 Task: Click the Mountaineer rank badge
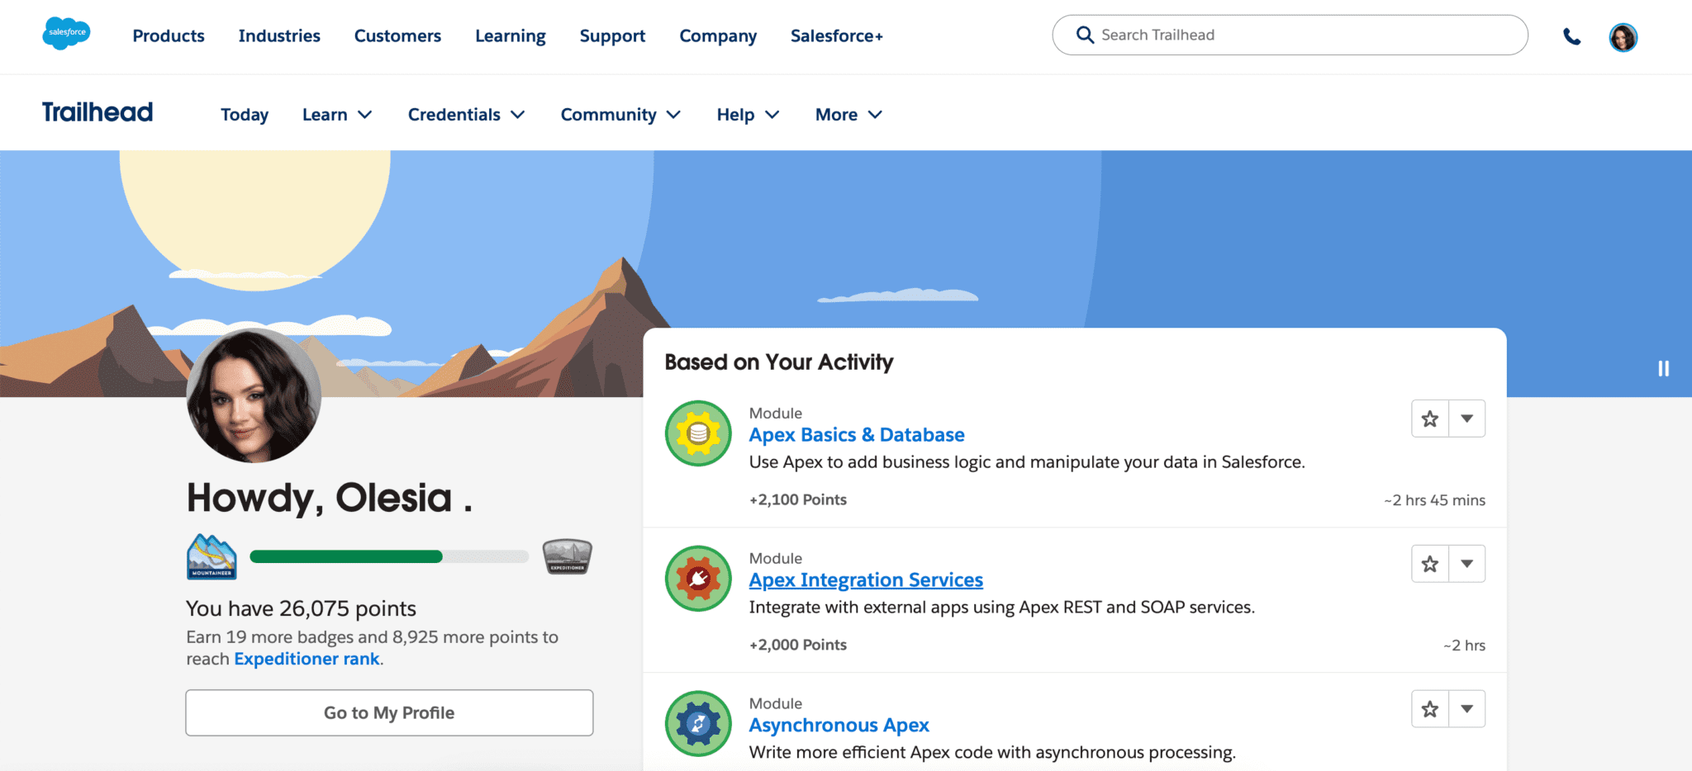pos(210,556)
